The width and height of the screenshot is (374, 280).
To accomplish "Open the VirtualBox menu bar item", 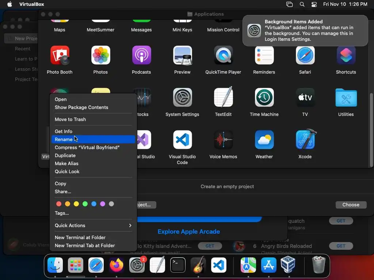I will coord(31,4).
